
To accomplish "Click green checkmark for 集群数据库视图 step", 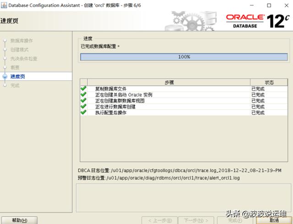I will (x=83, y=100).
